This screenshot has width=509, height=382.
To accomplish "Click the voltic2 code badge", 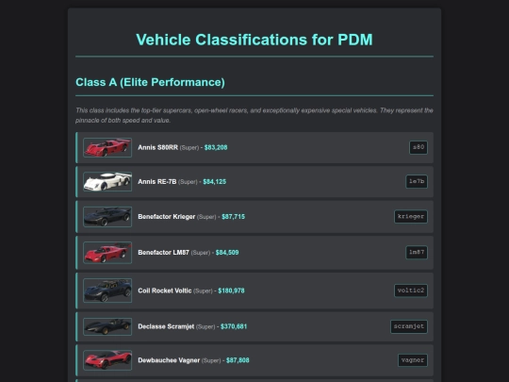I will click(x=411, y=291).
